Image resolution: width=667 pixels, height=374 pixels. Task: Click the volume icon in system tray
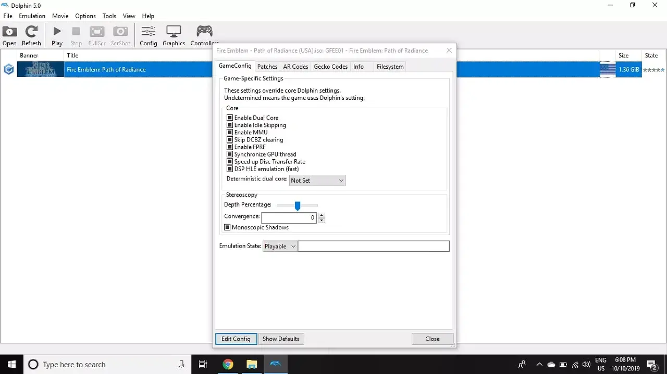point(586,364)
